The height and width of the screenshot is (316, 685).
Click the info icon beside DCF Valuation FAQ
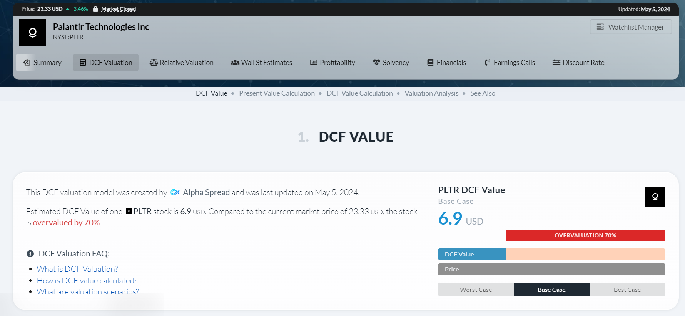tap(30, 254)
